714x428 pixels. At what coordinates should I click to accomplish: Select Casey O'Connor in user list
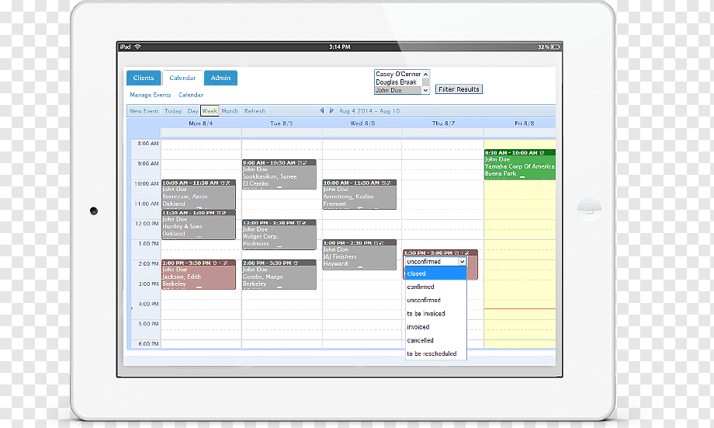398,74
